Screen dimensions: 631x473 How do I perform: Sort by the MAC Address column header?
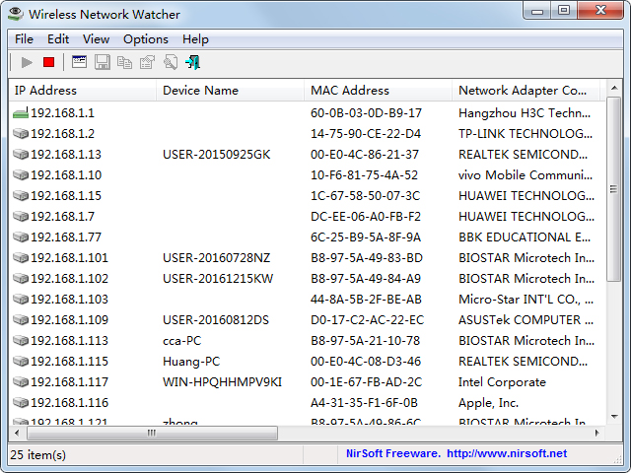click(x=378, y=90)
